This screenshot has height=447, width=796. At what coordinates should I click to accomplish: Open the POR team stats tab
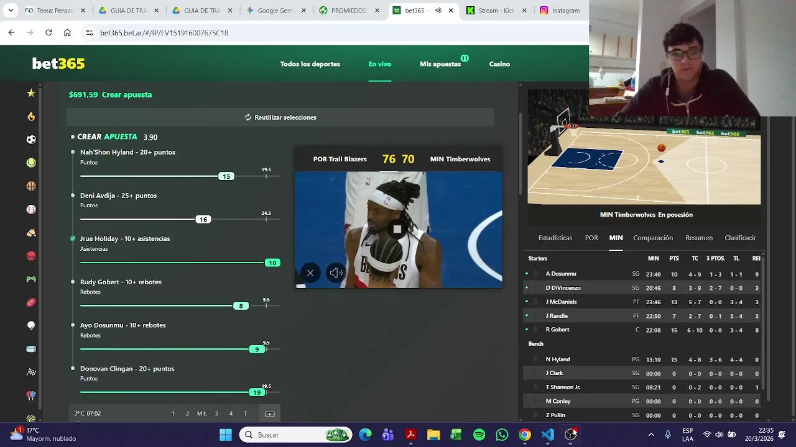(x=591, y=238)
